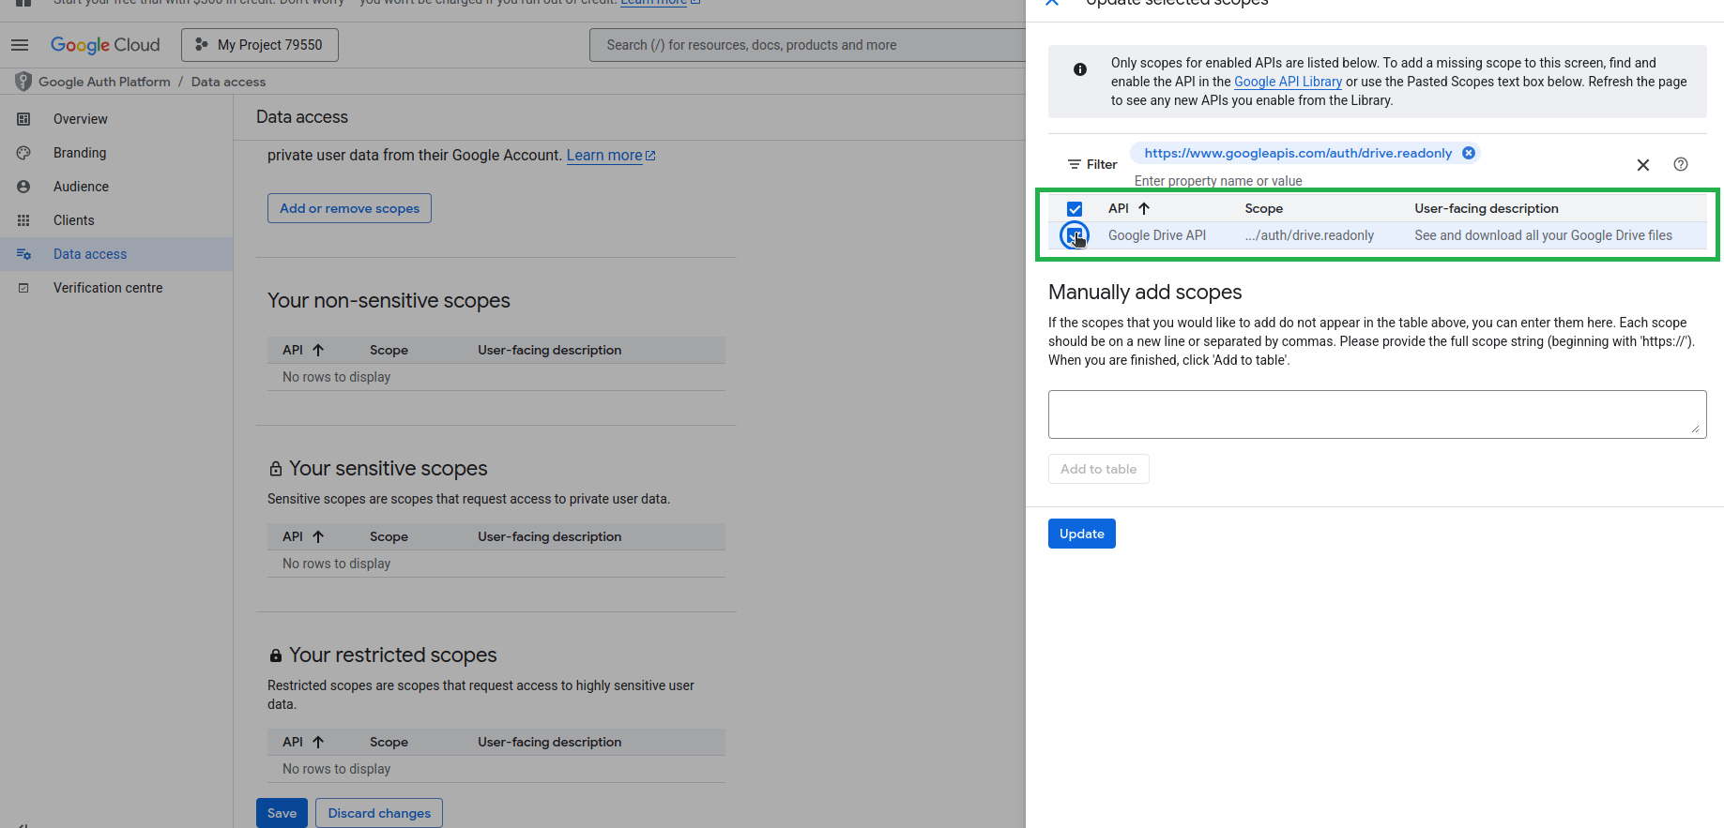Open the hamburger navigation menu

pyautogui.click(x=20, y=45)
